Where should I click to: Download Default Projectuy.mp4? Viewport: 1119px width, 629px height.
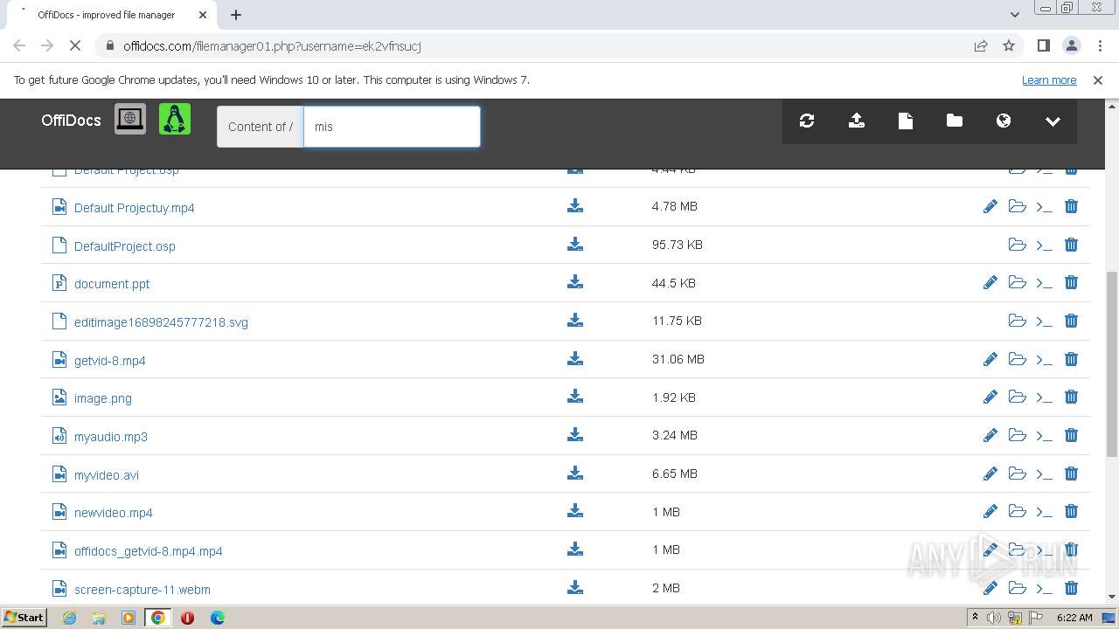pos(575,206)
